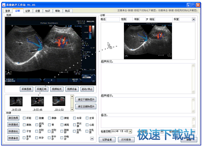Tick the 左附件 checkbox
Screen dimensions: 202x147
click(x=49, y=131)
